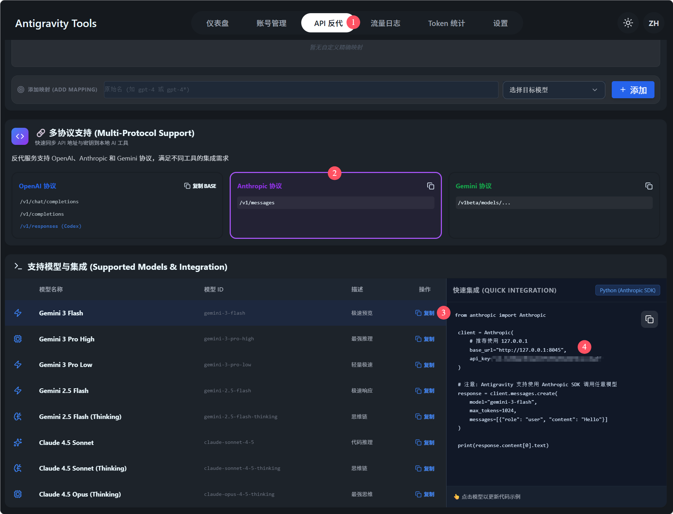Copy the gemini-3-flash model ID
This screenshot has width=673, height=514.
pyautogui.click(x=425, y=313)
